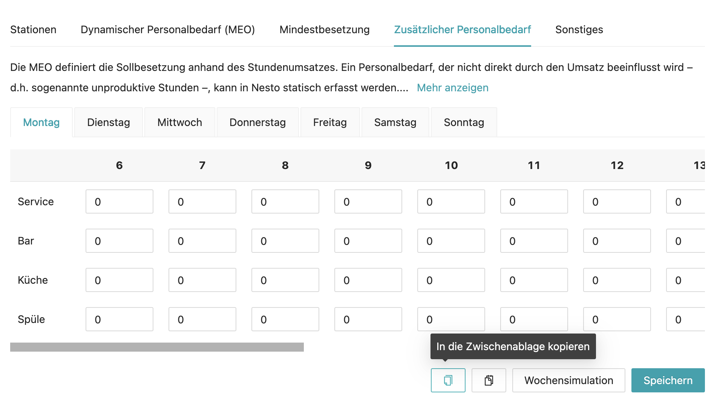Screen dimensions: 720x412
Task: Open the Wochensimulation view
Action: click(568, 380)
